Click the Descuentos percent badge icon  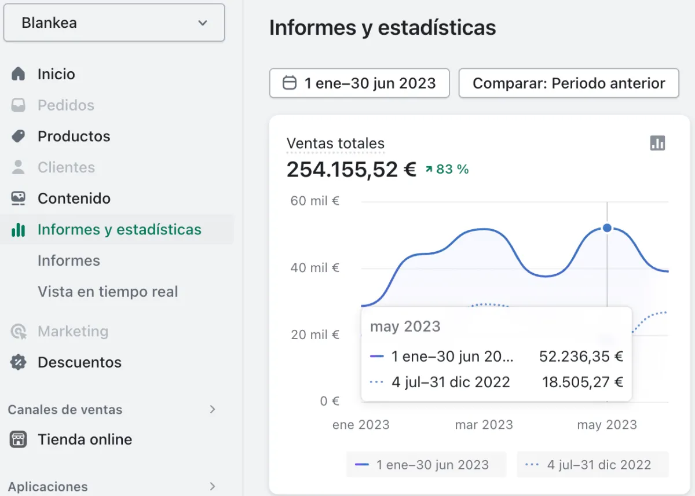click(19, 362)
